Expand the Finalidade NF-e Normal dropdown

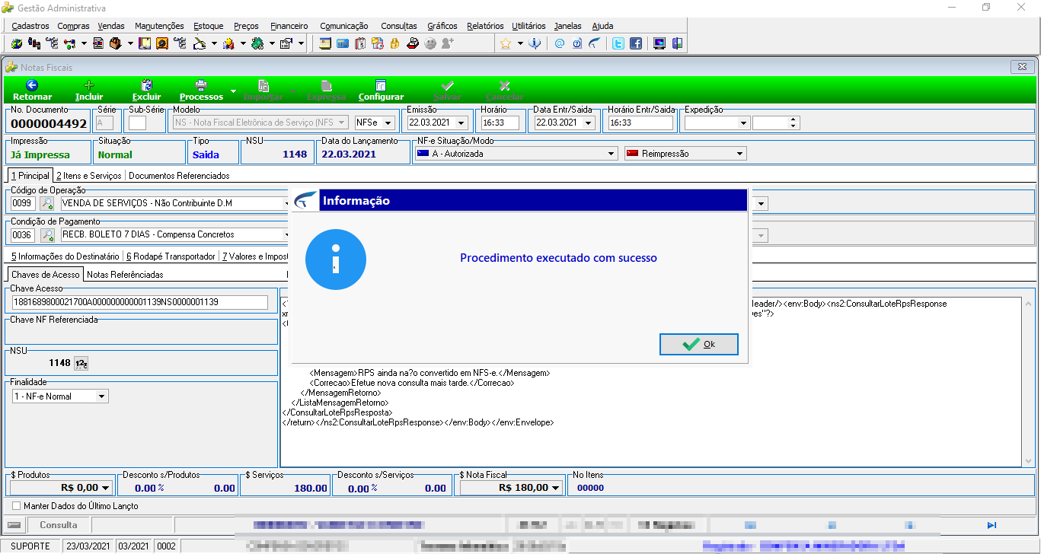coord(101,396)
